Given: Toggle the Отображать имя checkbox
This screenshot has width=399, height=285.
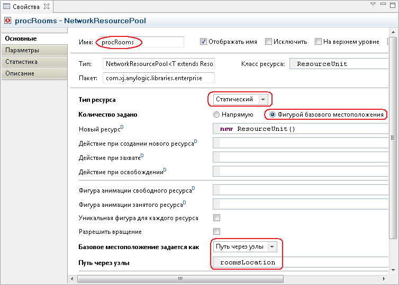Looking at the screenshot, I should coord(203,41).
